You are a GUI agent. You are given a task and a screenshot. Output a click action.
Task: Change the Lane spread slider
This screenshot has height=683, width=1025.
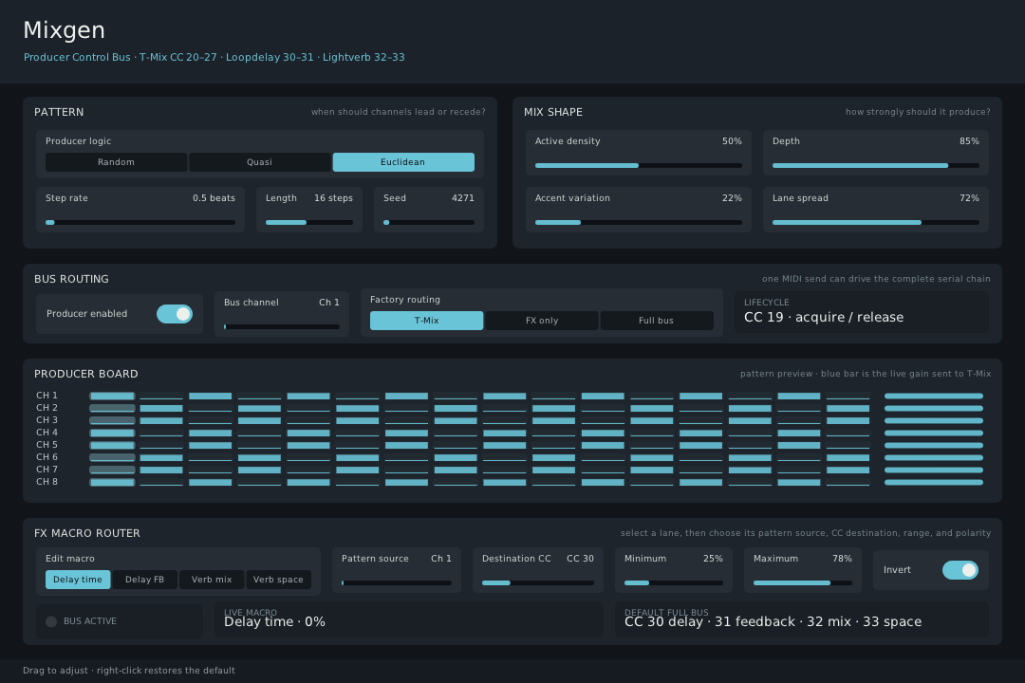875,222
